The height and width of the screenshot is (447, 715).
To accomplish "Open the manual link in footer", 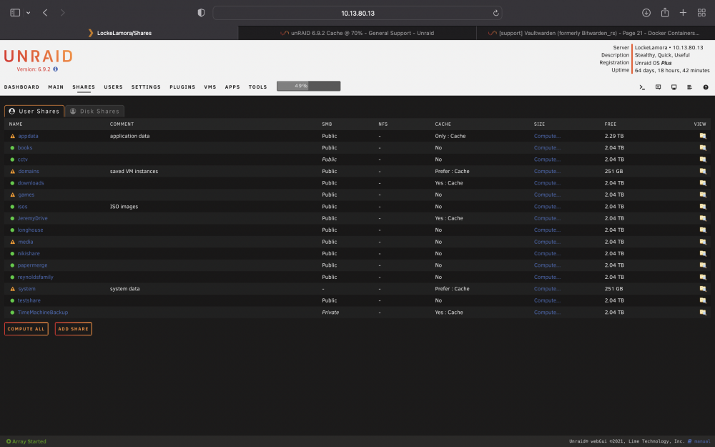I will coord(699,441).
